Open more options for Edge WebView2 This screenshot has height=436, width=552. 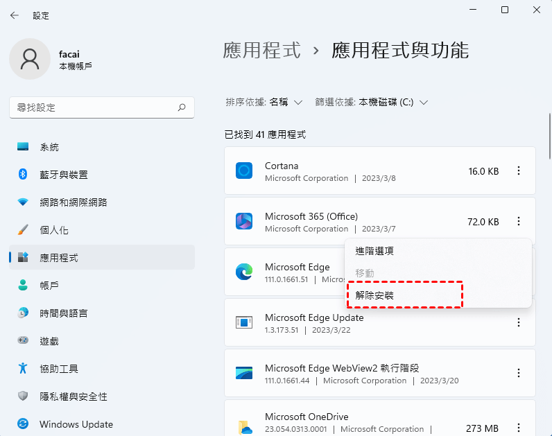click(518, 373)
